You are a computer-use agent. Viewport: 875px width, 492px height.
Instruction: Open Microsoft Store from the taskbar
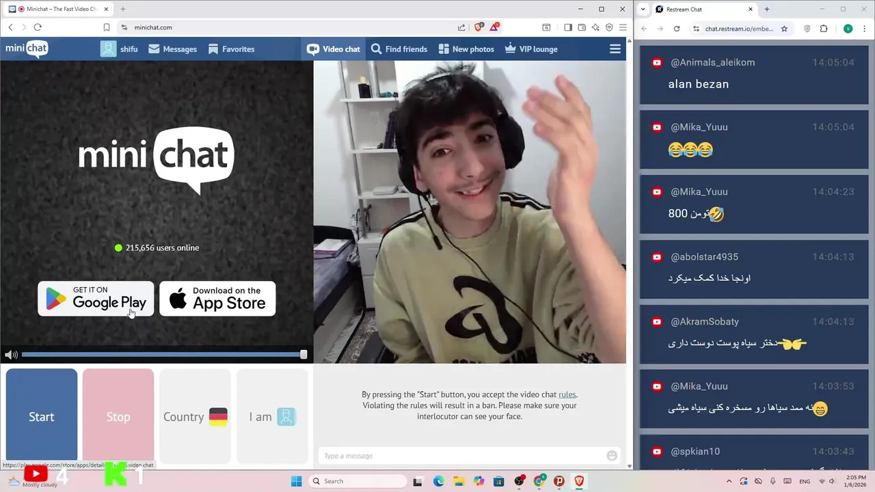point(499,481)
